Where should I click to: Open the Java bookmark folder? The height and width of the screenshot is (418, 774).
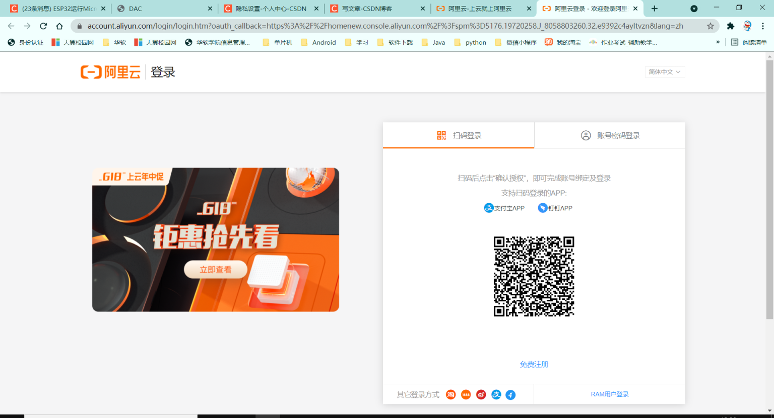(433, 43)
